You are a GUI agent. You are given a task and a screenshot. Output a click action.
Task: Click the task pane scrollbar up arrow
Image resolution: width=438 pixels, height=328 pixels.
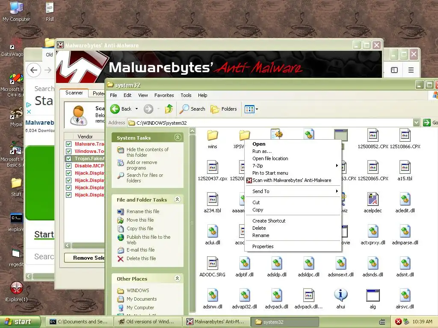[x=192, y=131]
